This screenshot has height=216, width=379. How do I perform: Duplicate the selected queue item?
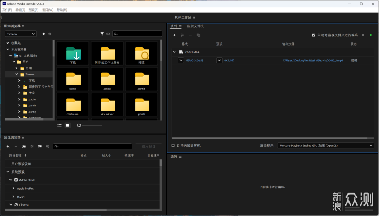[198, 35]
